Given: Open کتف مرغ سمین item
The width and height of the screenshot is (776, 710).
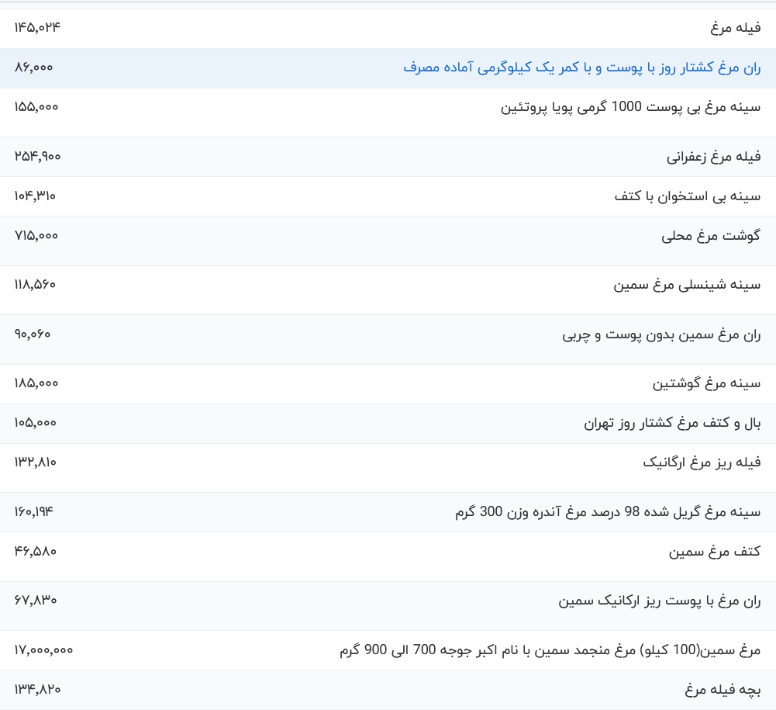Looking at the screenshot, I should pyautogui.click(x=715, y=552).
